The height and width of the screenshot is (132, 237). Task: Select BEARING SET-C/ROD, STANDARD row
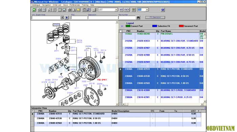pyautogui.click(x=163, y=93)
